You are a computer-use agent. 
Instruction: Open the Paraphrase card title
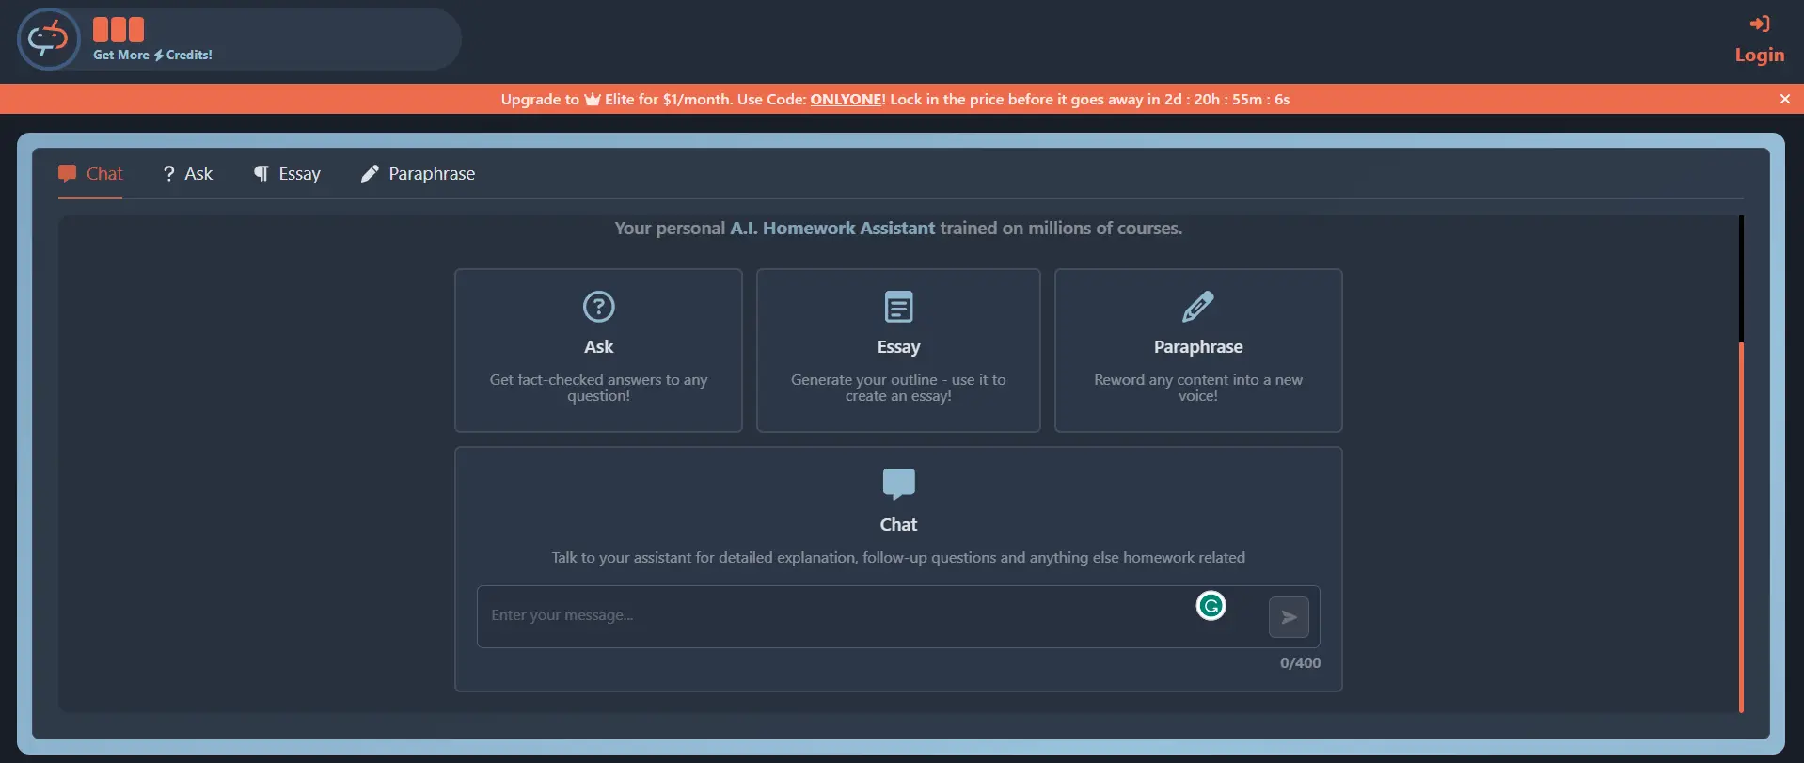pyautogui.click(x=1197, y=347)
